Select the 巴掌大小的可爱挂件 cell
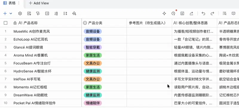Screen dimensions: 239x108 tap(194, 103)
